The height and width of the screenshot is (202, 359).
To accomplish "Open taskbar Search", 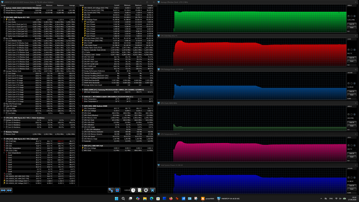I will click(123, 199).
